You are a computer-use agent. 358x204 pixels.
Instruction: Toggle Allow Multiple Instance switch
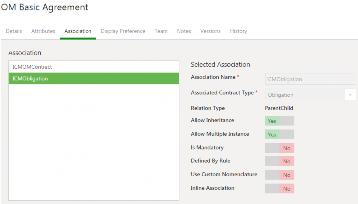pyautogui.click(x=279, y=134)
